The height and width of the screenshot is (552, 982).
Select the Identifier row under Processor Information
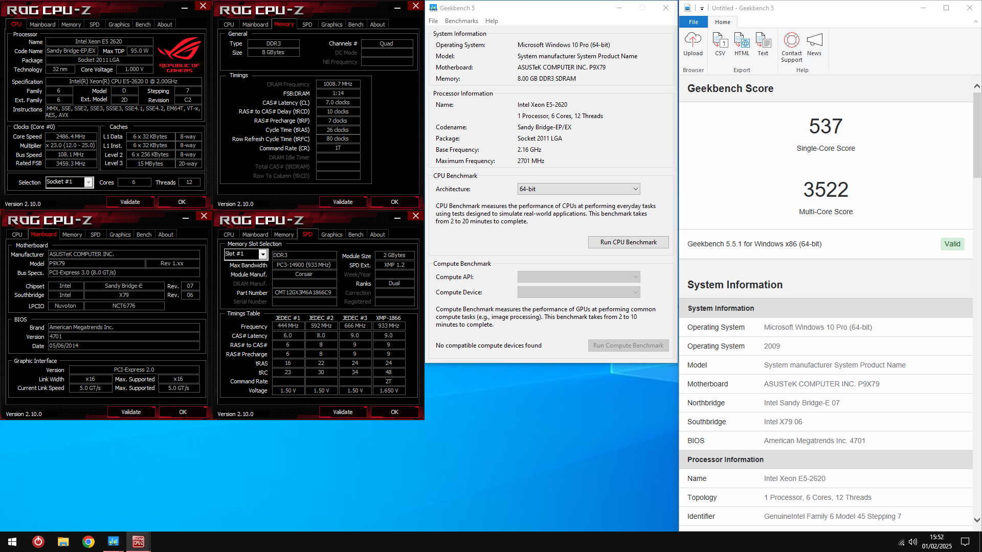pos(826,516)
